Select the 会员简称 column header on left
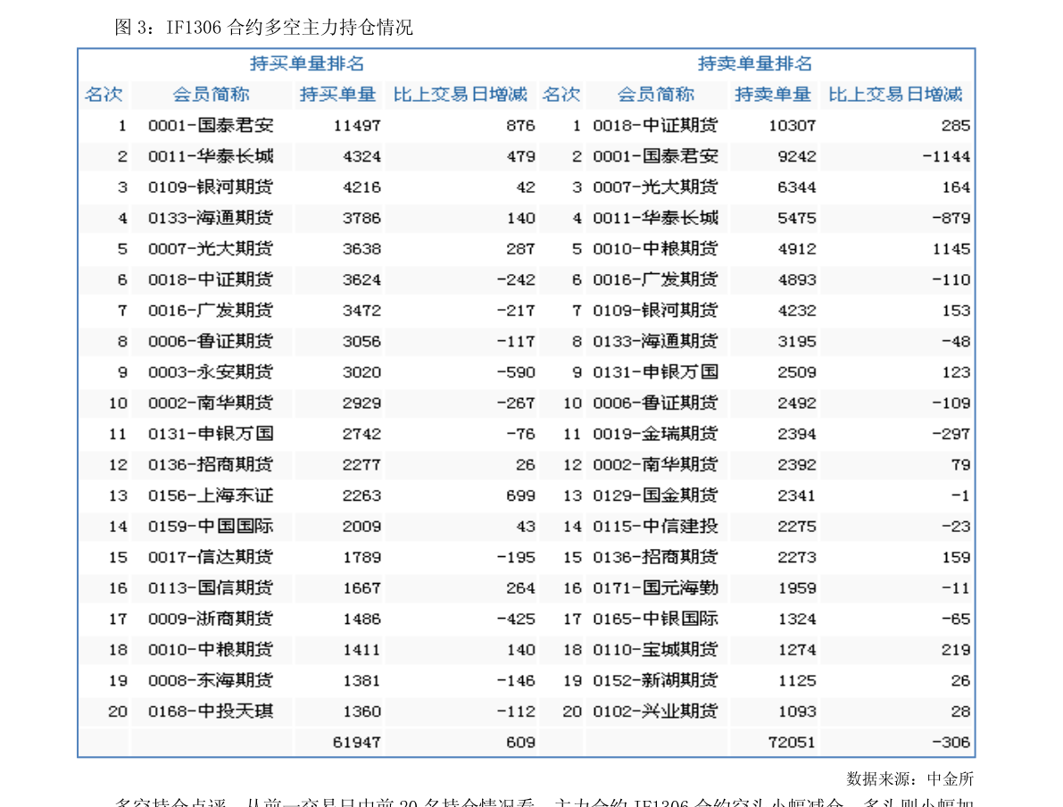 (212, 95)
